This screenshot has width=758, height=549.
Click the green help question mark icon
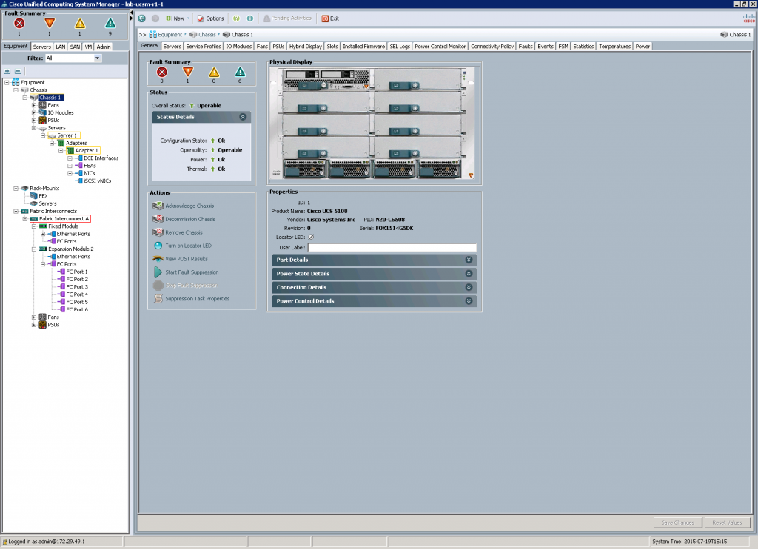(x=236, y=18)
